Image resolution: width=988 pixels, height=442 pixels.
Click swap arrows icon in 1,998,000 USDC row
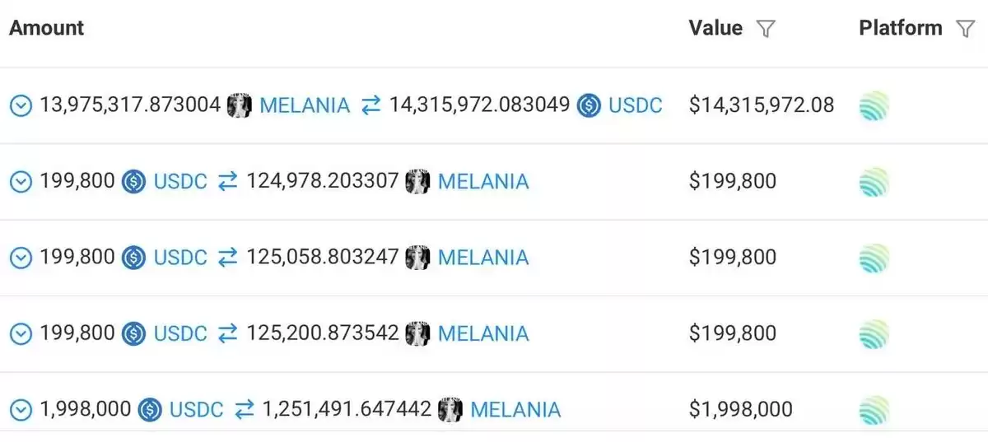[x=245, y=410]
